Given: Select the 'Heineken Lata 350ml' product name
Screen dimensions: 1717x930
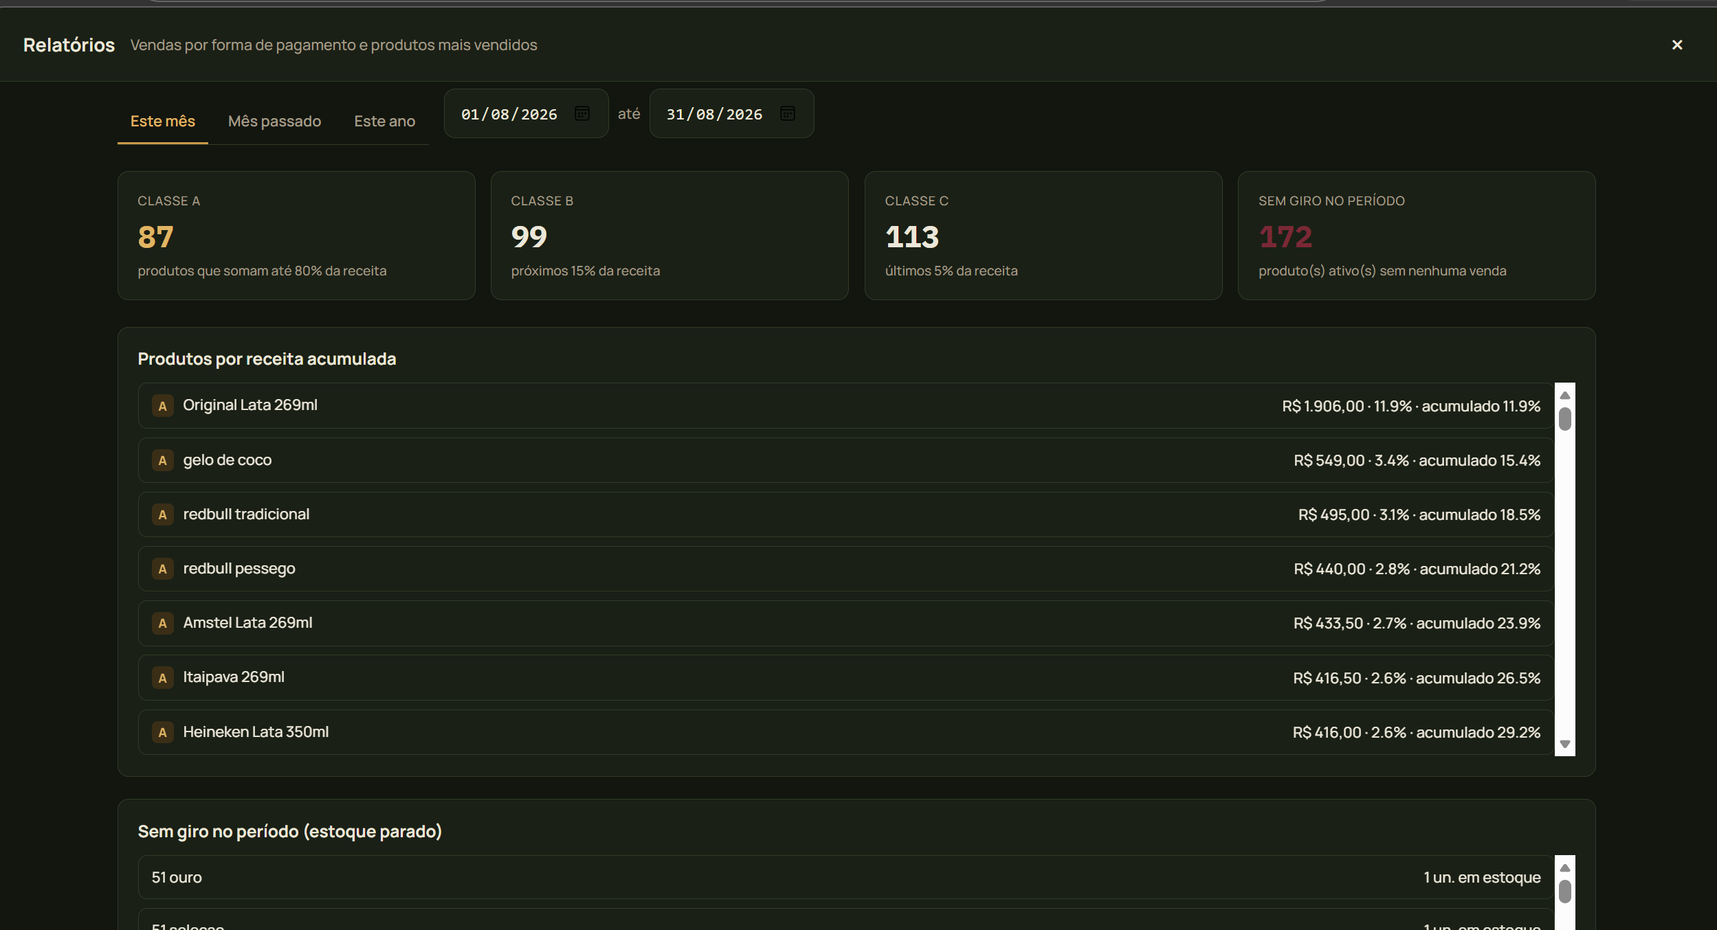Looking at the screenshot, I should click(x=256, y=732).
